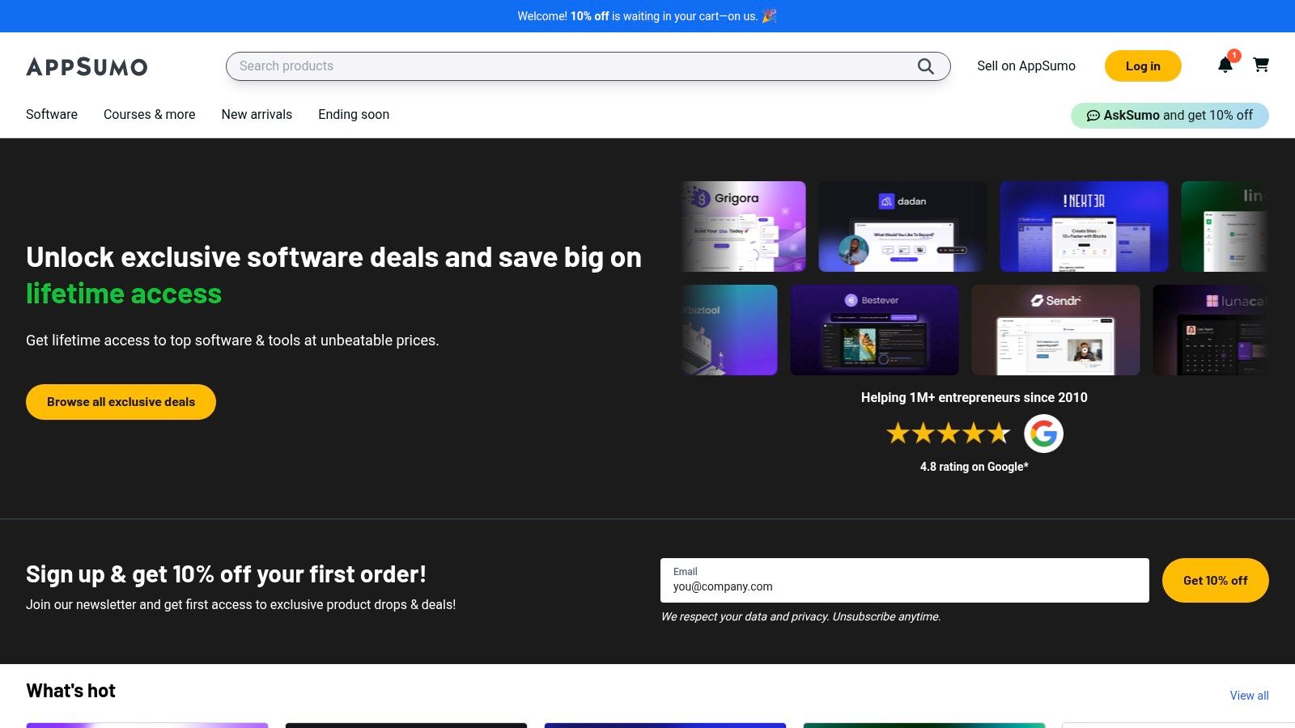Open the notifications bell icon

click(x=1225, y=65)
